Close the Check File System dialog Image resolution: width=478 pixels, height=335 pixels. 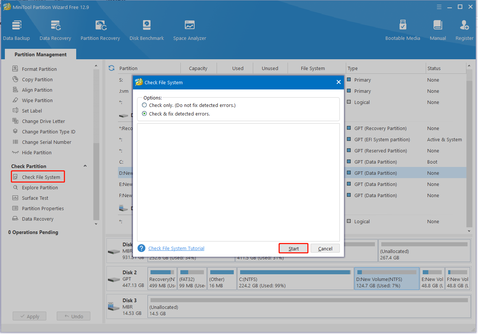pyautogui.click(x=338, y=82)
